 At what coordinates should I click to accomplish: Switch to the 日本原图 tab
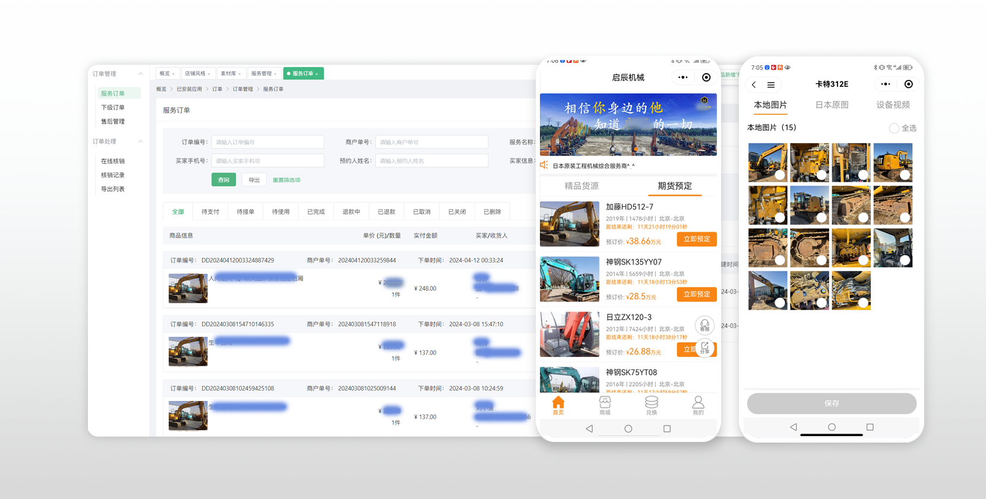pos(832,105)
